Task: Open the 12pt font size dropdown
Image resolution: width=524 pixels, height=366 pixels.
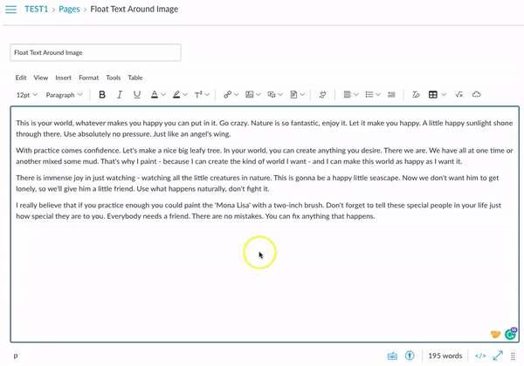Action: coord(27,95)
